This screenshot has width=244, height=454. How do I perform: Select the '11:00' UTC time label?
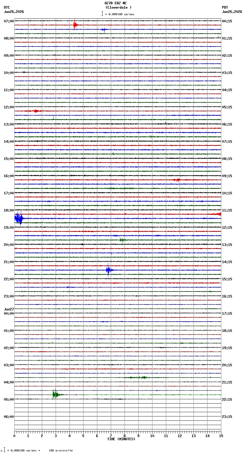9,90
